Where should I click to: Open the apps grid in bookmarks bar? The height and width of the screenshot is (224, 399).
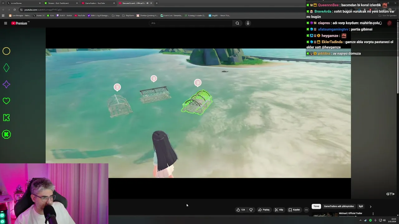[3, 15]
